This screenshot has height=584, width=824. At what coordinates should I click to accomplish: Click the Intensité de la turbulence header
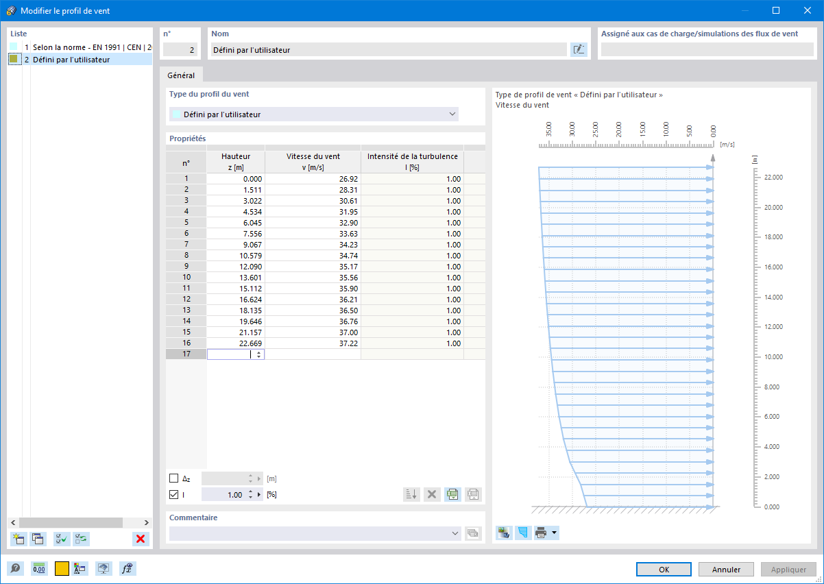[412, 162]
